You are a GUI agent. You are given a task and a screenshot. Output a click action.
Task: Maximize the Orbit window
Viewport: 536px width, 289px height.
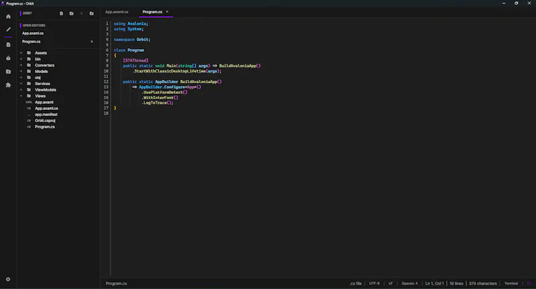(x=516, y=3)
